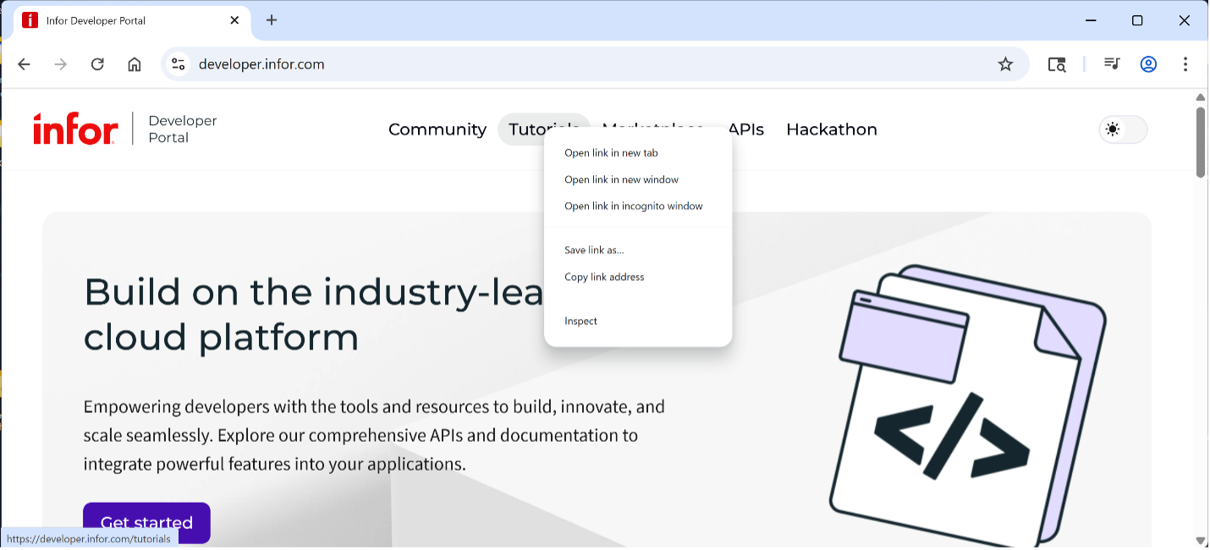Toggle the light/dark theme switch
The height and width of the screenshot is (550, 1210).
[1123, 129]
